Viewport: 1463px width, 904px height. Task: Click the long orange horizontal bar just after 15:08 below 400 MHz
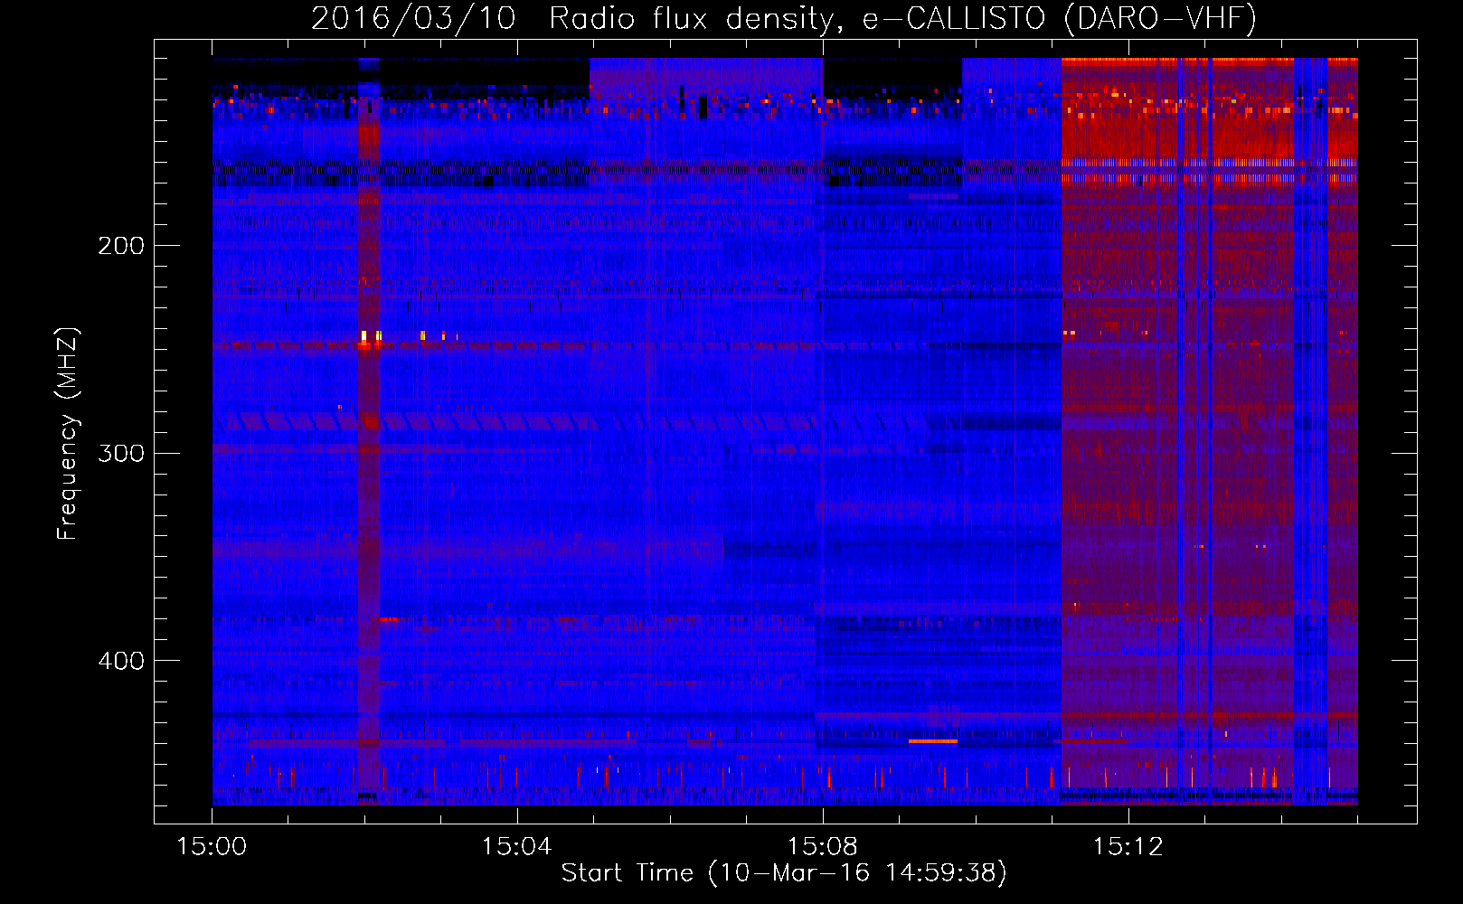(933, 741)
